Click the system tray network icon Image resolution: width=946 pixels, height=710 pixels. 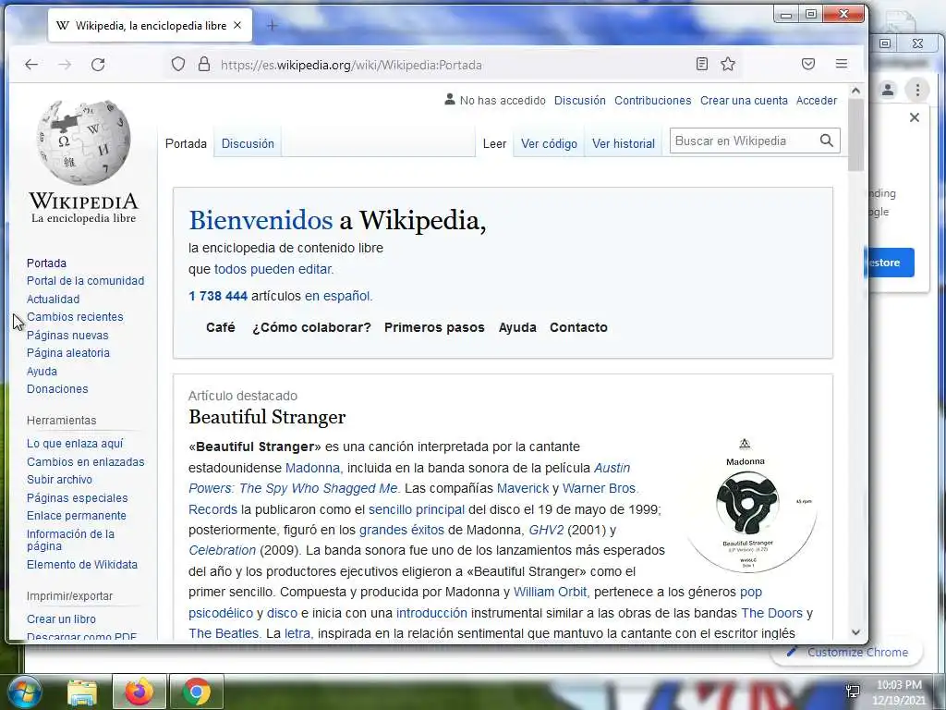click(x=853, y=692)
